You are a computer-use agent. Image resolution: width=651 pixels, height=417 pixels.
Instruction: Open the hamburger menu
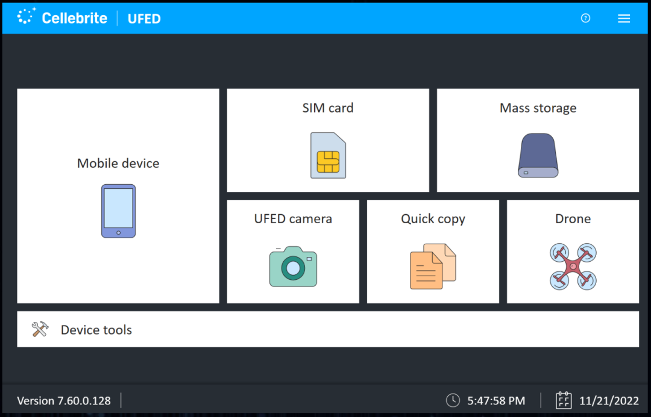coord(624,19)
